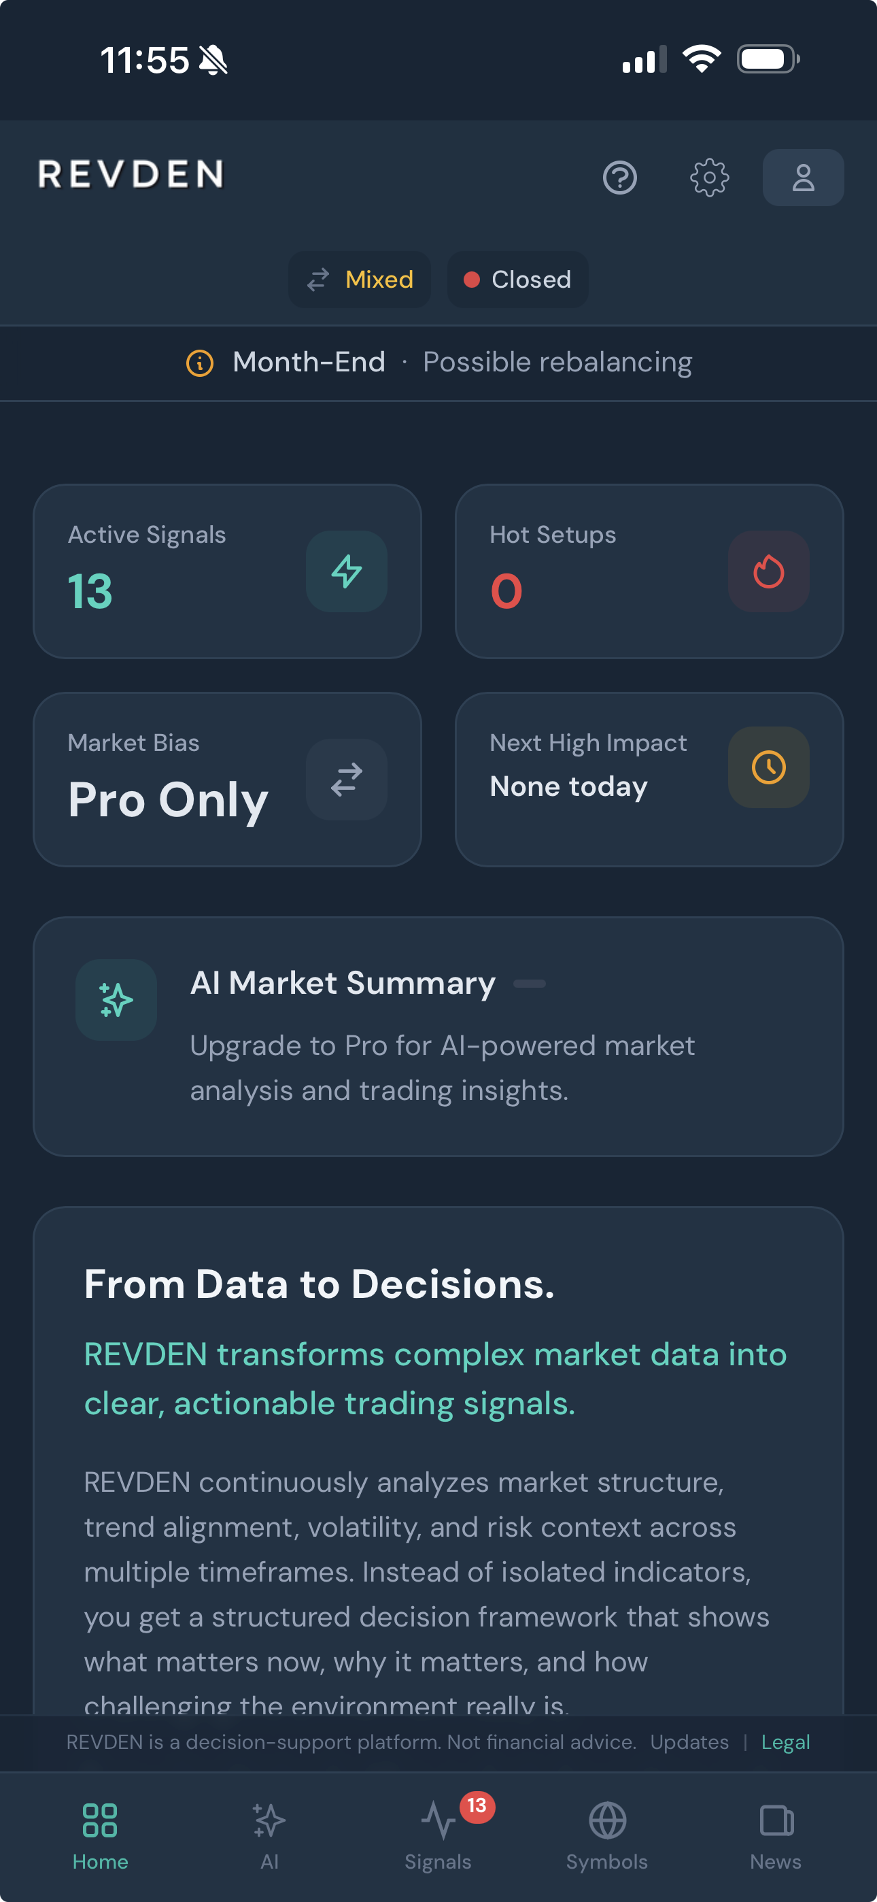This screenshot has height=1902, width=877.
Task: Tap the Next High Impact clock icon
Action: click(768, 767)
